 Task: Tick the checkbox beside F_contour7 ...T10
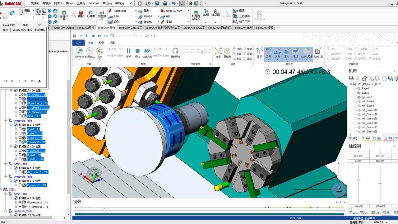(x=20, y=185)
